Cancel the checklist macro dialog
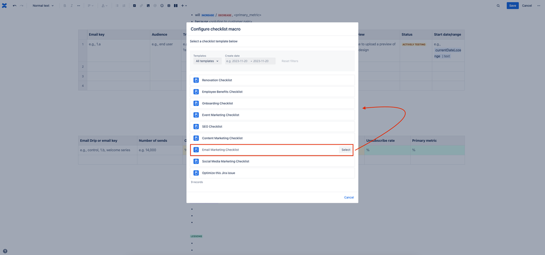The image size is (545, 255). 348,197
